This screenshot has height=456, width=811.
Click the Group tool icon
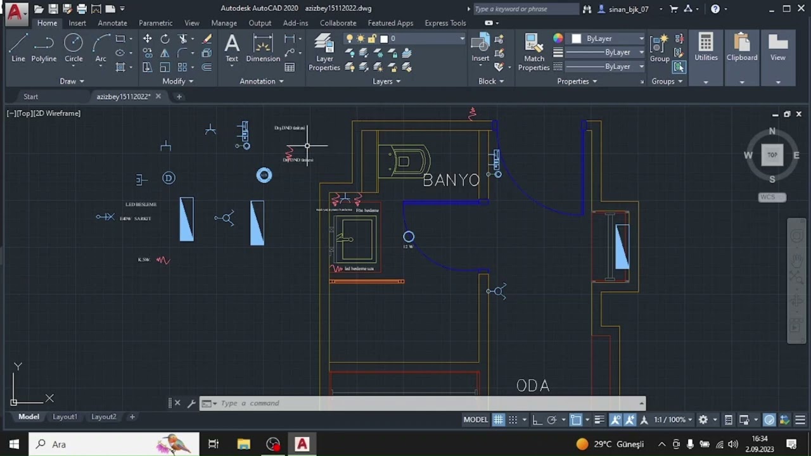coord(660,48)
